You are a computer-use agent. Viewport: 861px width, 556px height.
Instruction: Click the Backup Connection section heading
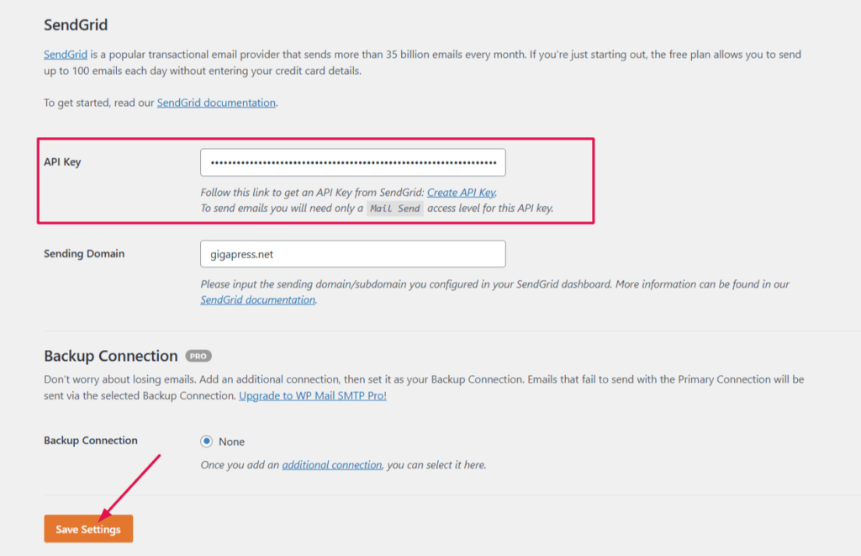click(111, 356)
